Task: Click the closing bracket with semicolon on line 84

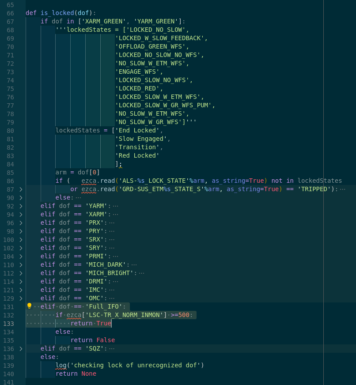Action: click(119, 164)
